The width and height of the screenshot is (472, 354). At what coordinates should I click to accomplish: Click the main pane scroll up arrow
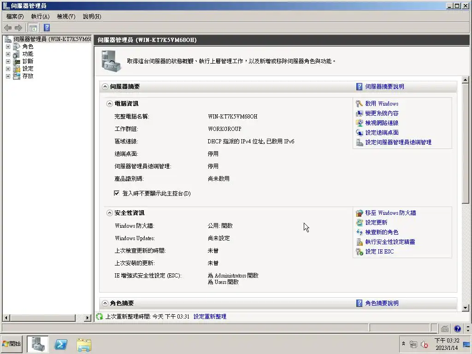[x=466, y=80]
